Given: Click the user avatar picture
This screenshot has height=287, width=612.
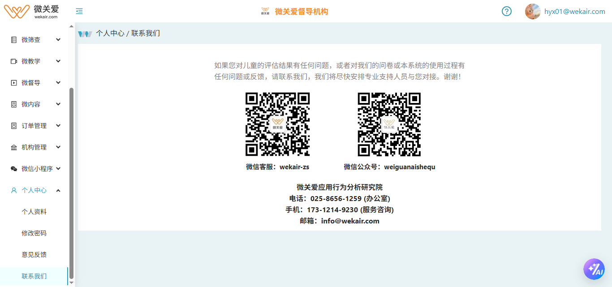Looking at the screenshot, I should pyautogui.click(x=532, y=11).
